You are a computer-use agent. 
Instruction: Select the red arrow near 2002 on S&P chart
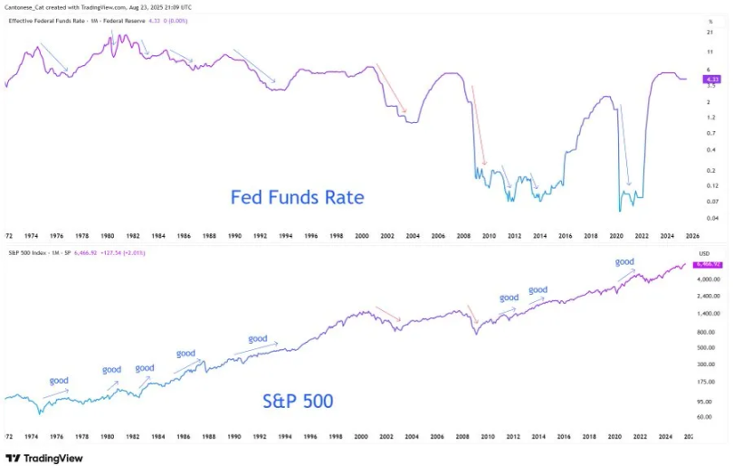tap(388, 314)
